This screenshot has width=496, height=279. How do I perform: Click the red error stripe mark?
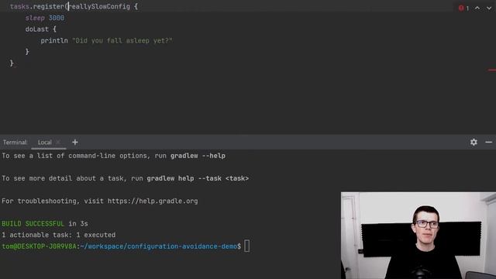492,70
